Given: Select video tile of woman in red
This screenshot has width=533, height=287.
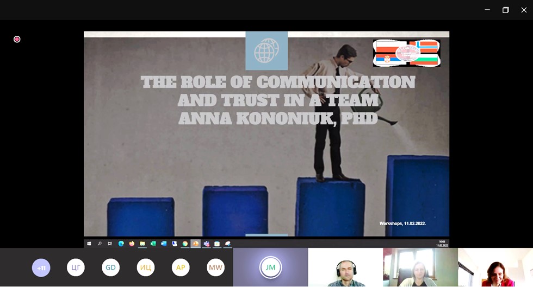Looking at the screenshot, I should click(x=495, y=267).
